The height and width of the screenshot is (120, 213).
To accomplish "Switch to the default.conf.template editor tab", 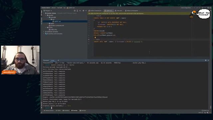I will coord(131,11).
